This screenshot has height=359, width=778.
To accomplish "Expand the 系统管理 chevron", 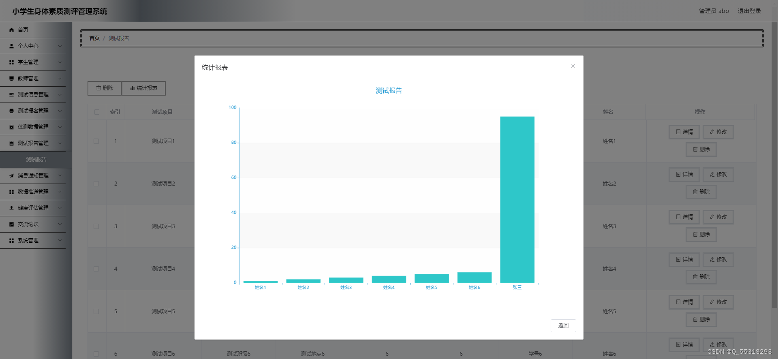I will 60,241.
